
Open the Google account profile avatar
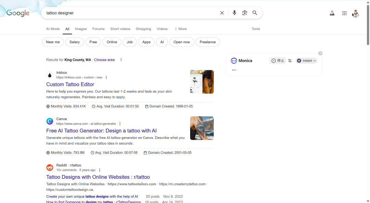356,13
